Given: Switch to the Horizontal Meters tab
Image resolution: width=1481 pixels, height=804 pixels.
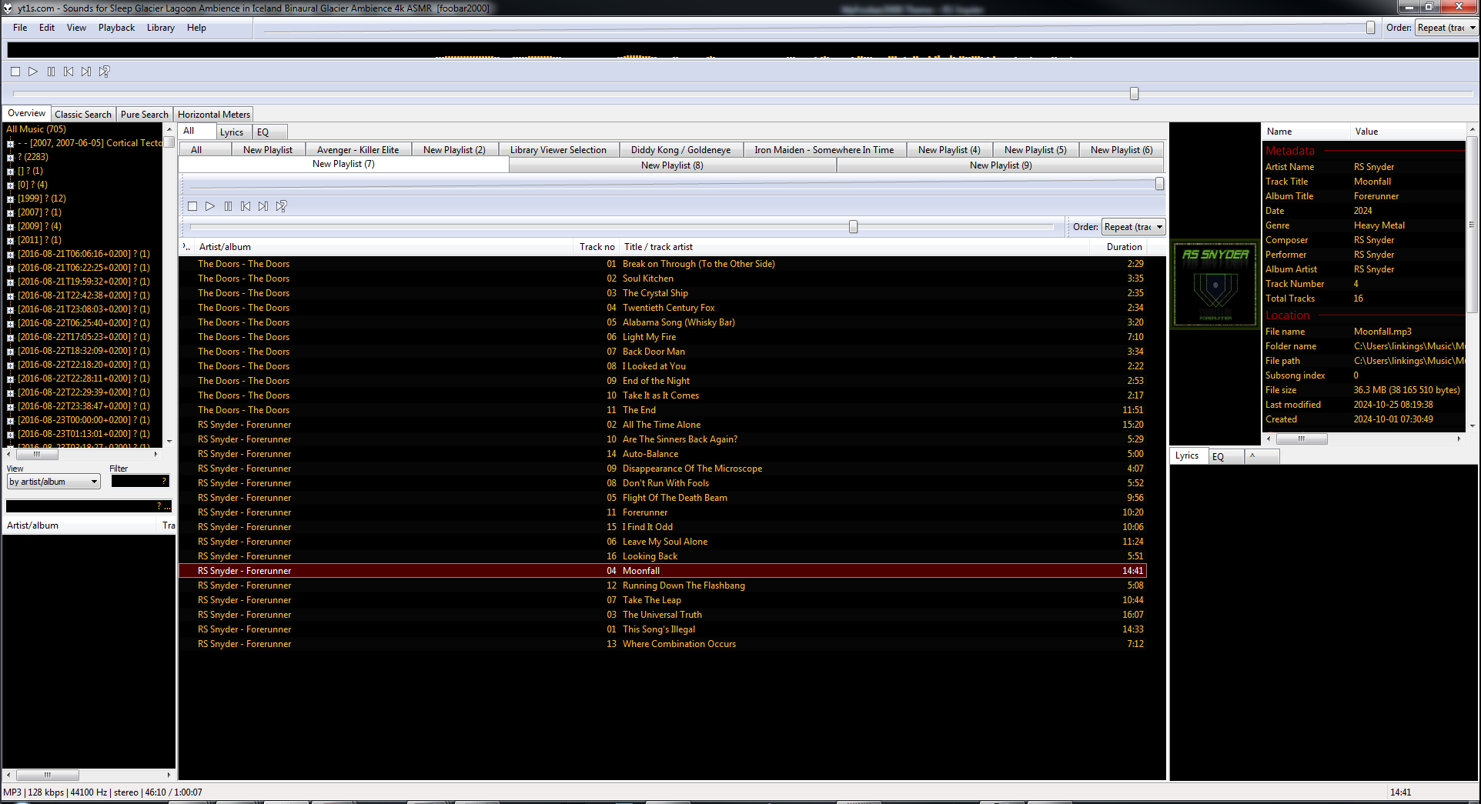Looking at the screenshot, I should click(x=214, y=115).
